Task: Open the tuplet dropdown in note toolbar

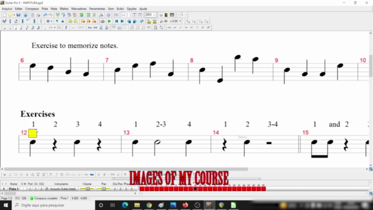Action: click(x=55, y=27)
